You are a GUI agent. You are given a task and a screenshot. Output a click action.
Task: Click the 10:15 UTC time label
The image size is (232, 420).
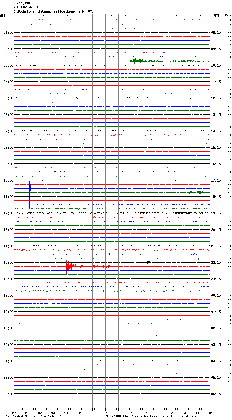tap(216, 65)
